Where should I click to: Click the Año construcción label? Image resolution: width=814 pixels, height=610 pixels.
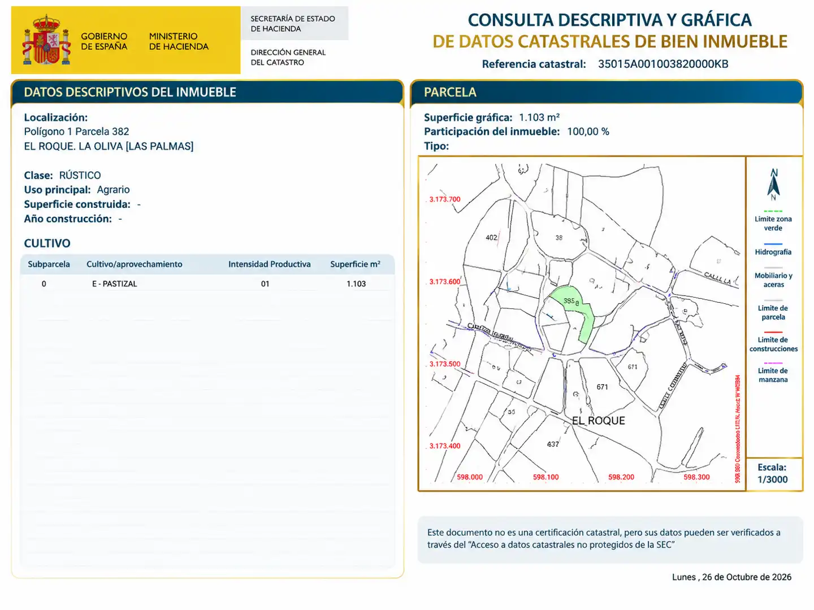[x=68, y=219]
